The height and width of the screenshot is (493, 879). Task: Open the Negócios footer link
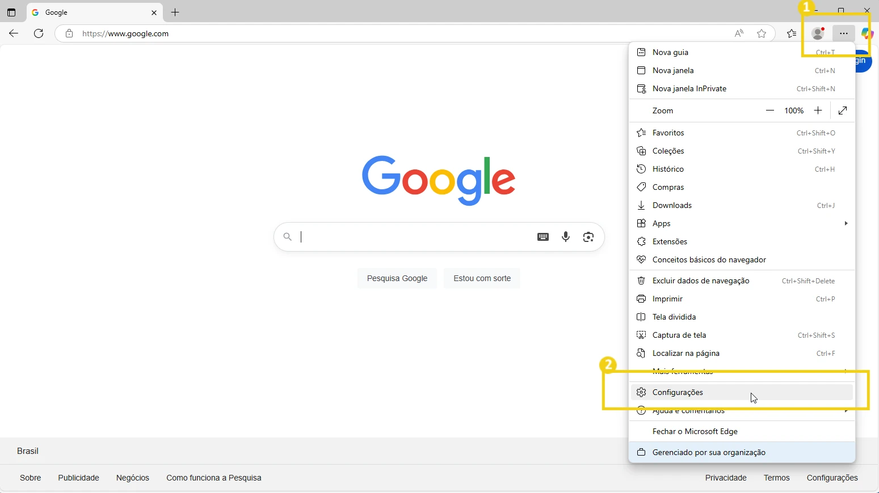pyautogui.click(x=133, y=478)
